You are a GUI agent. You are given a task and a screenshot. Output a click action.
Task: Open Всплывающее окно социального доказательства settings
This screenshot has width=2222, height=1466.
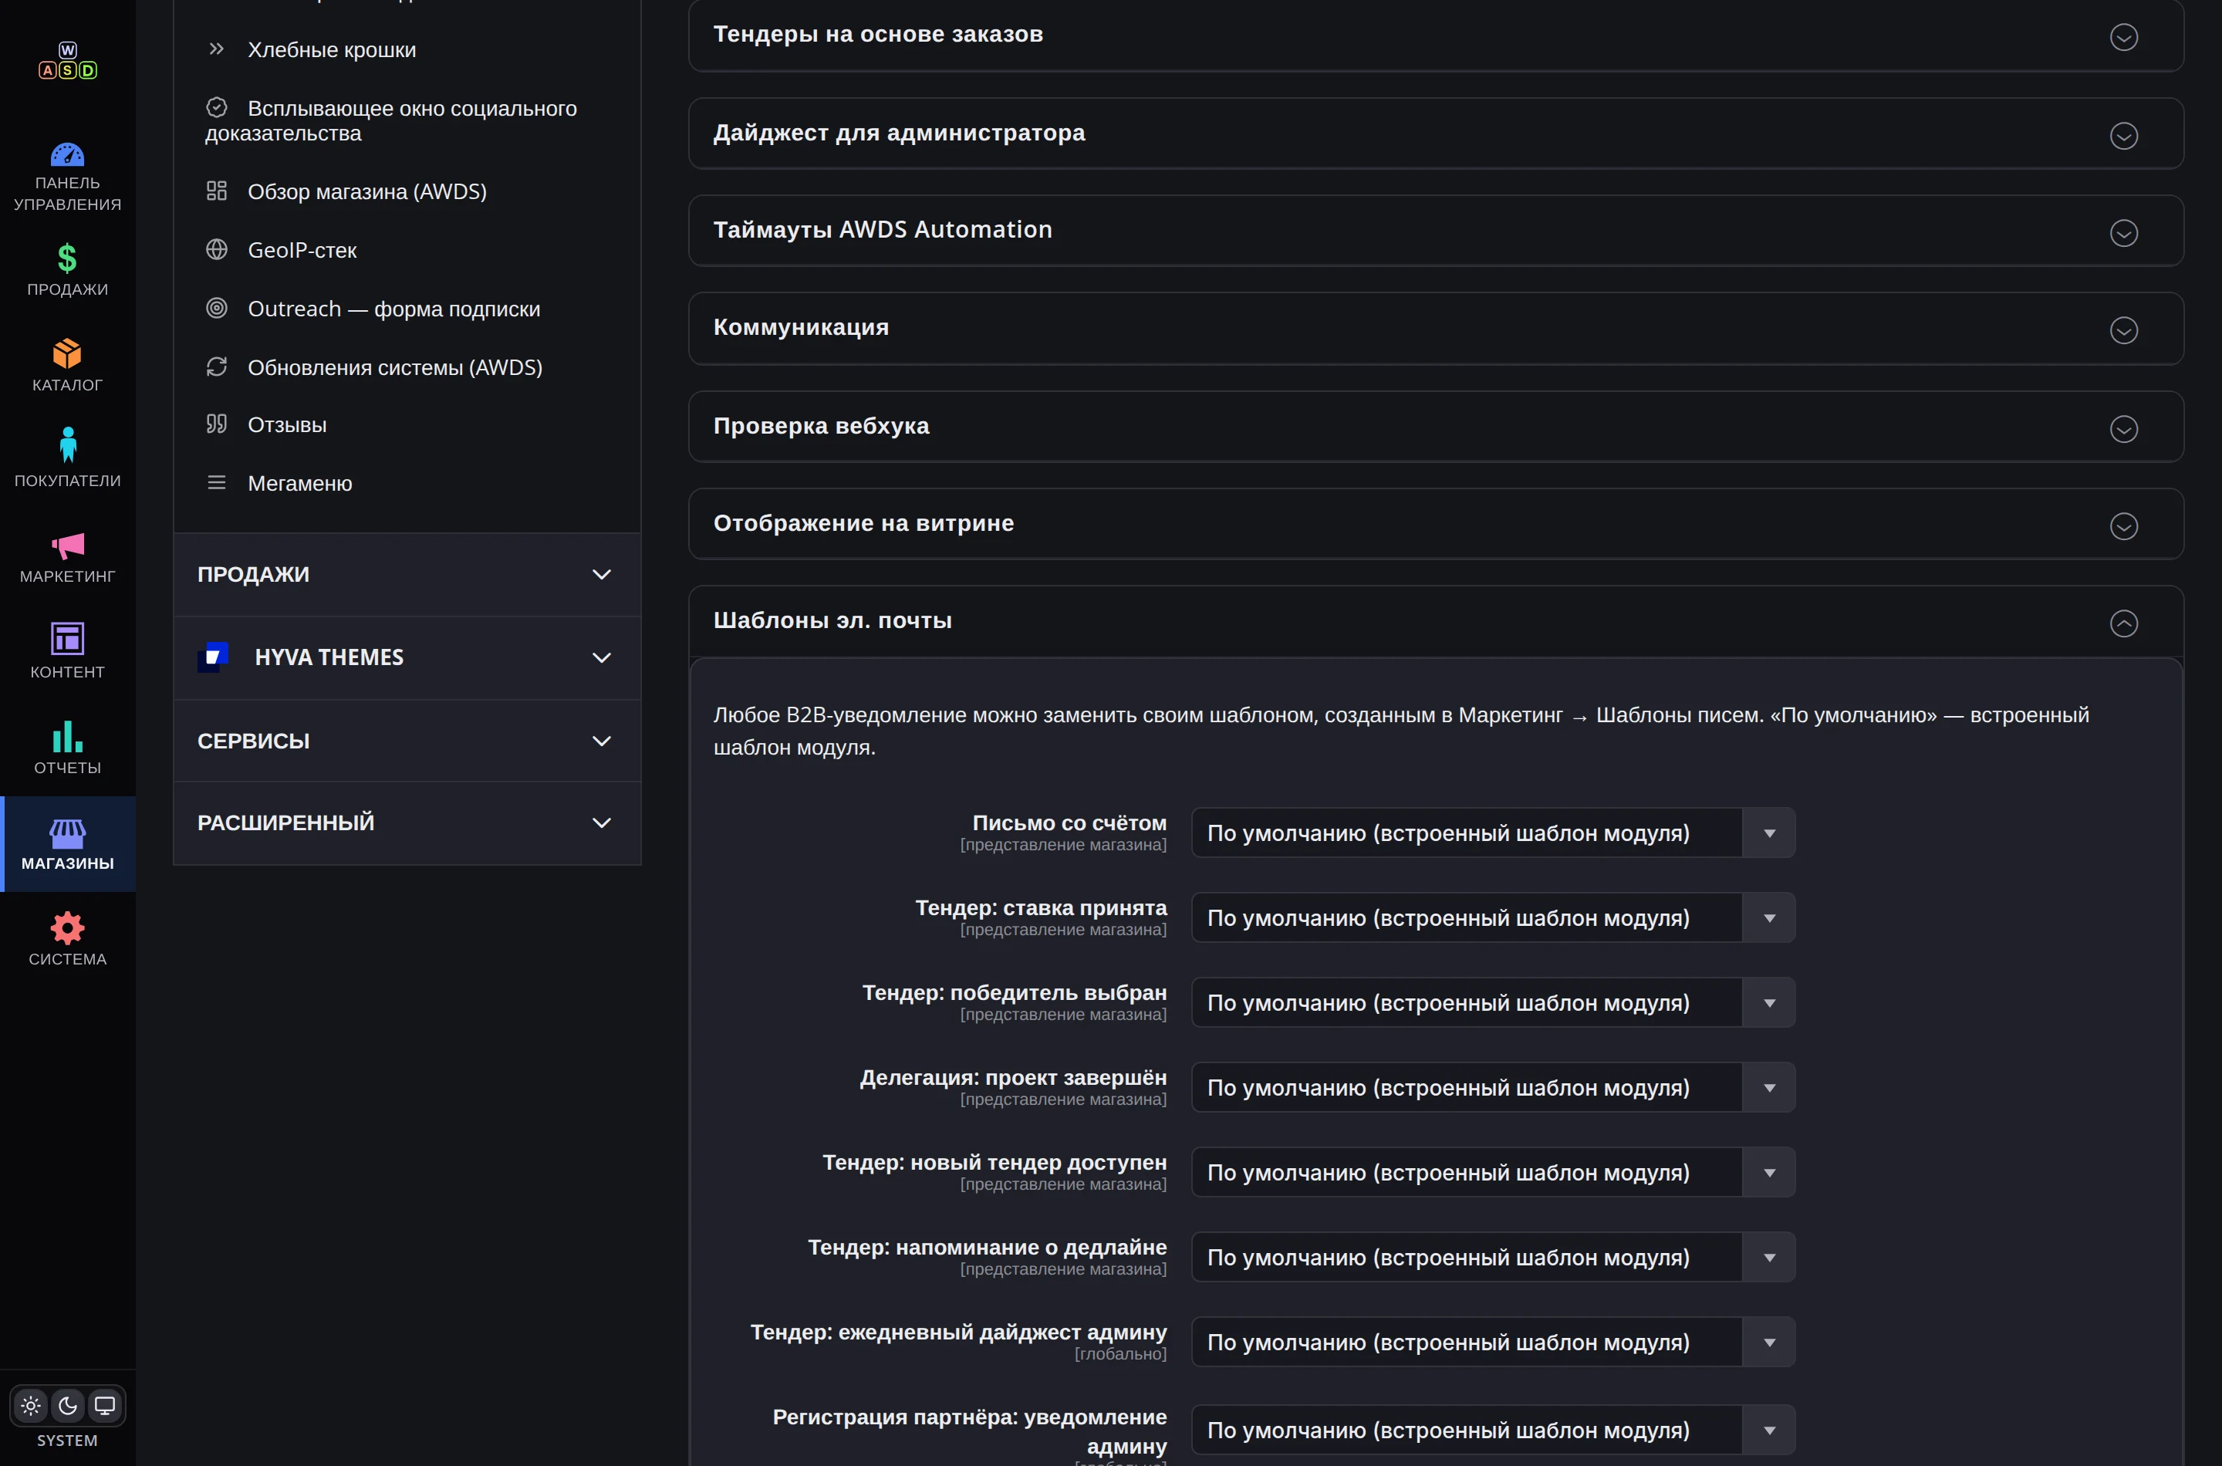click(x=407, y=120)
